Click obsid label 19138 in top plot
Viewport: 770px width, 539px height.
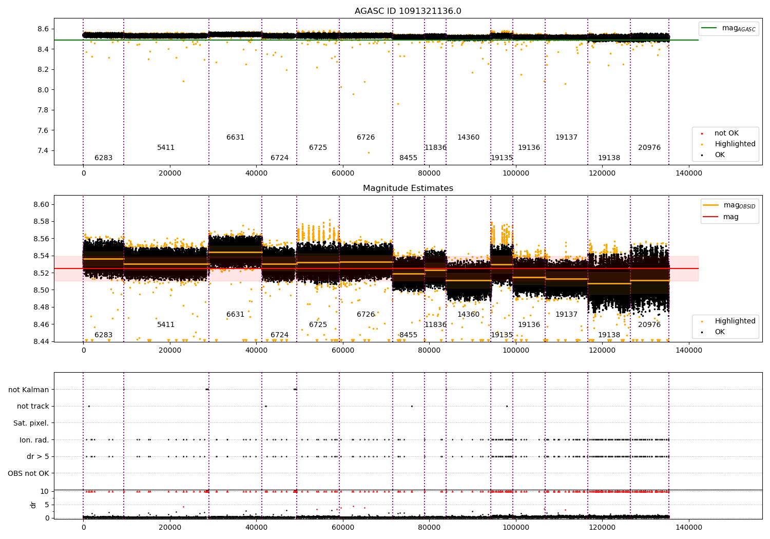click(x=609, y=158)
